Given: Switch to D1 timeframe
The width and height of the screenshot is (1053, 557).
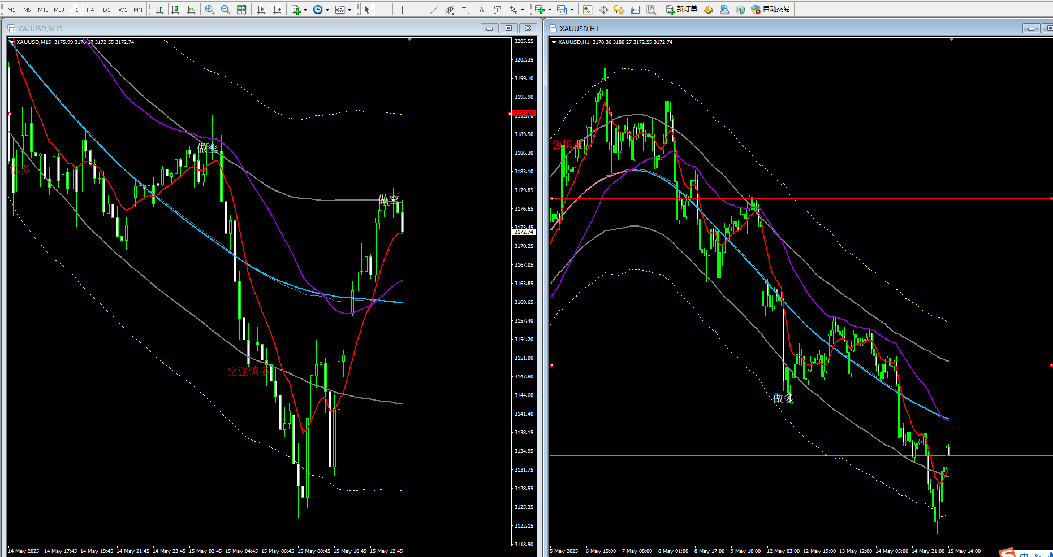Looking at the screenshot, I should click(106, 10).
